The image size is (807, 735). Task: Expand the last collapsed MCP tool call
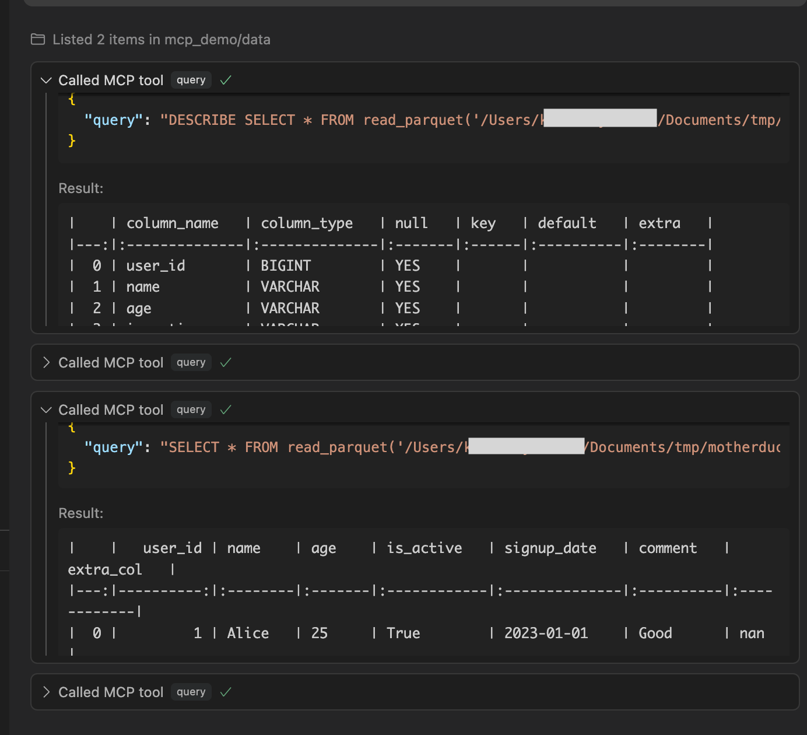[x=47, y=692]
